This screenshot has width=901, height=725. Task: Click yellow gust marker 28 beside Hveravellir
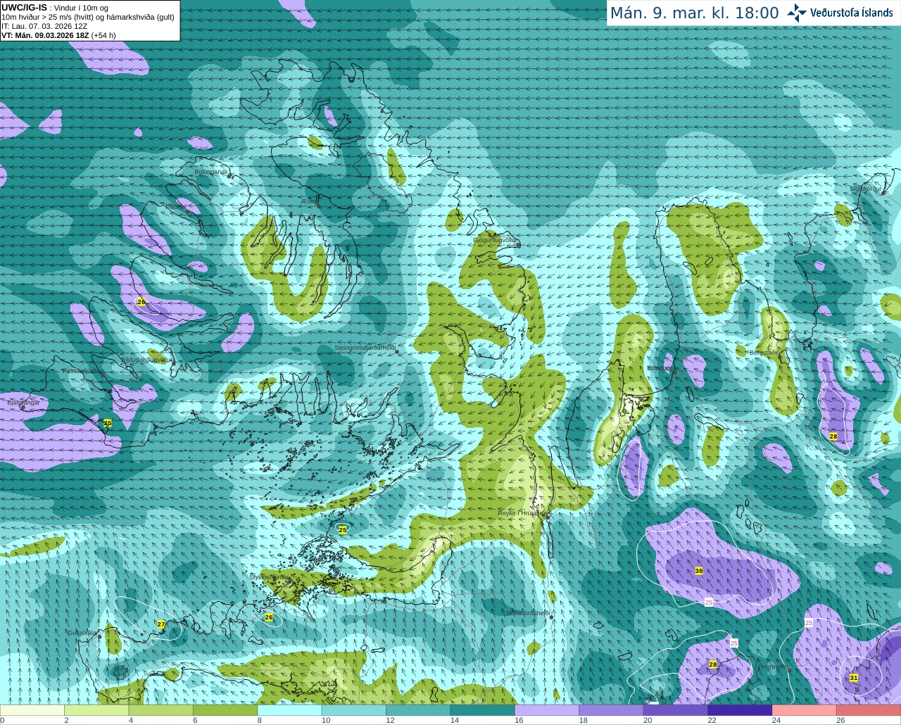click(713, 664)
